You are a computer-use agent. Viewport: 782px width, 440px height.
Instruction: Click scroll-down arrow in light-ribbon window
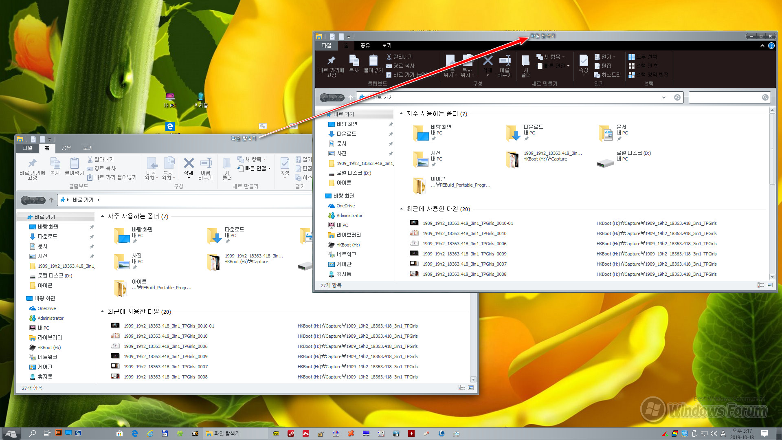(473, 379)
